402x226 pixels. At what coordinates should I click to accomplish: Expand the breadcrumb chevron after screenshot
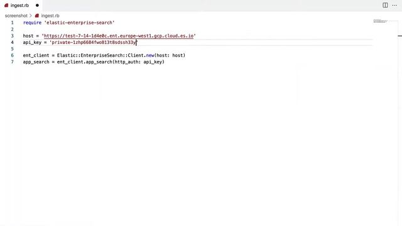pos(31,16)
